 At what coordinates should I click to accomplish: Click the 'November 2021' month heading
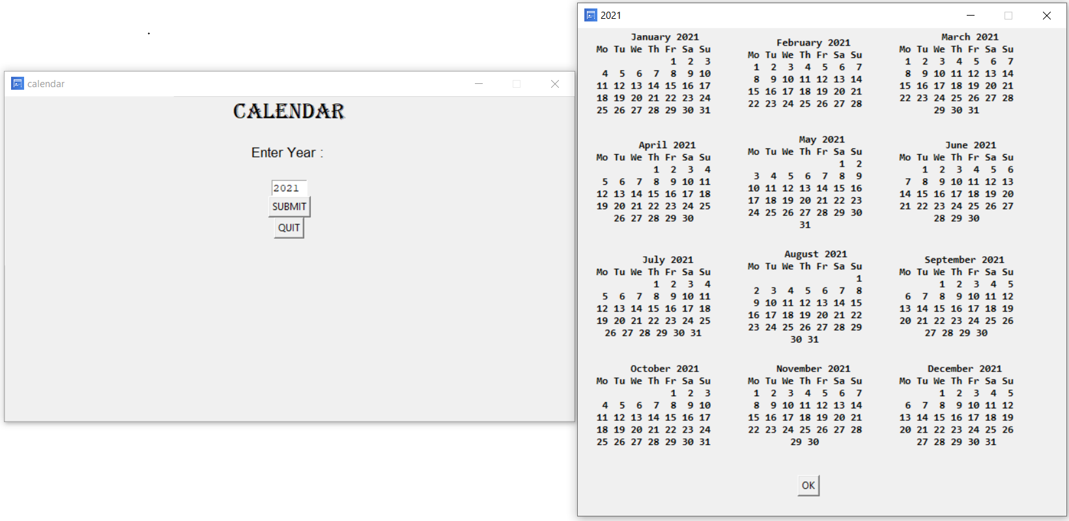click(x=813, y=368)
